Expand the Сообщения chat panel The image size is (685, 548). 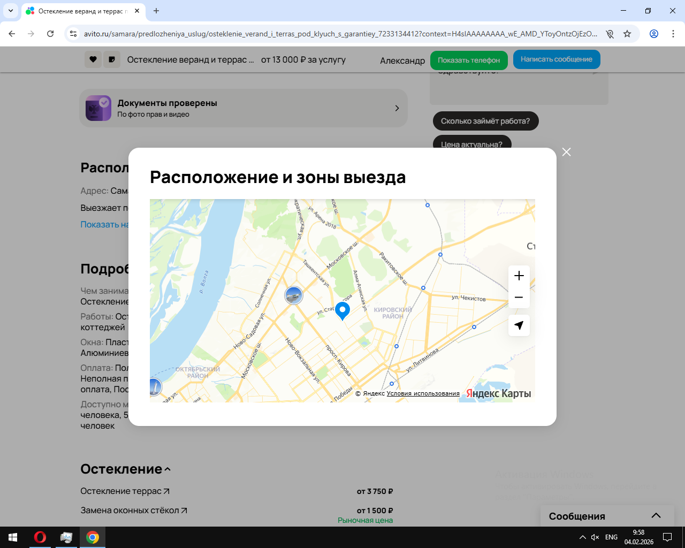656,516
